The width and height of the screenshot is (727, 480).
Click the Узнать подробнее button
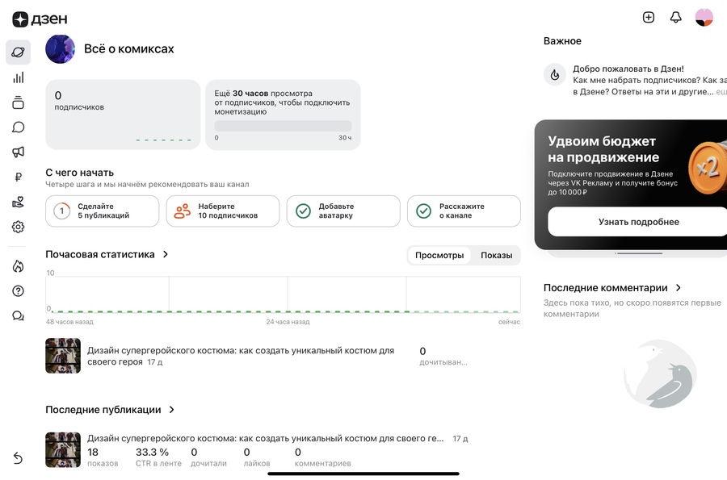[x=638, y=222]
